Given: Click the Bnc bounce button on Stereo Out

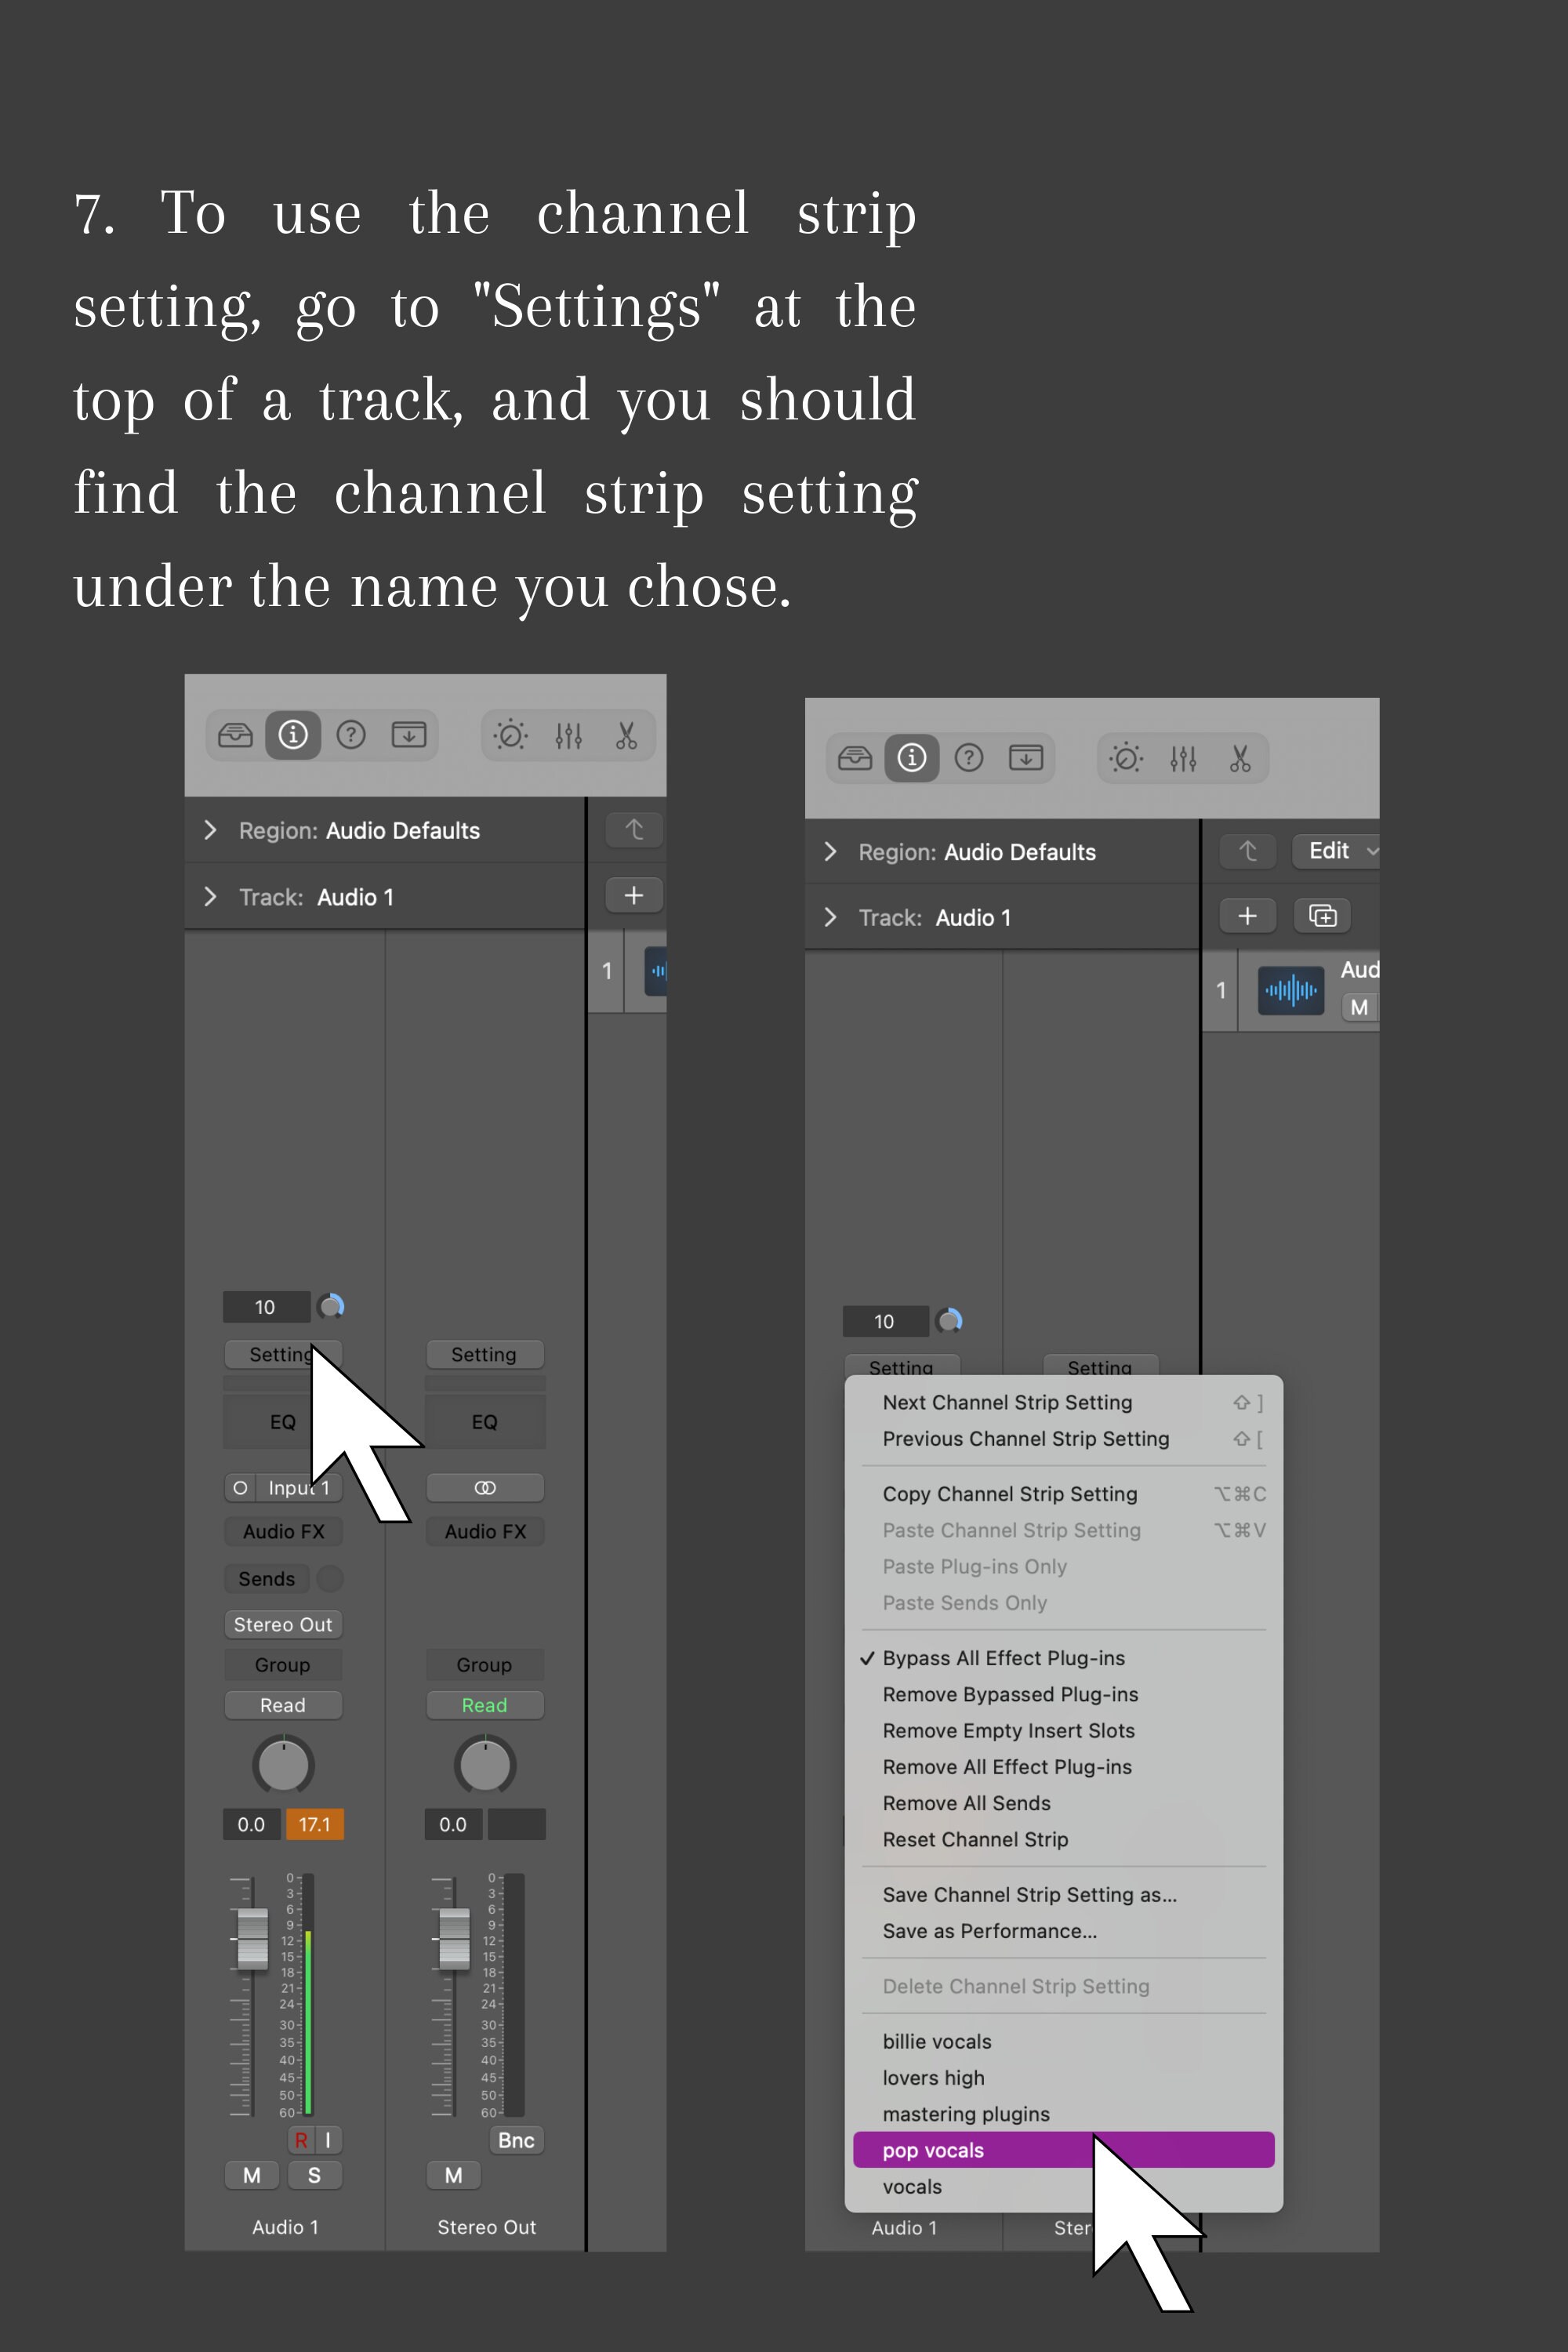Looking at the screenshot, I should click(x=515, y=2139).
